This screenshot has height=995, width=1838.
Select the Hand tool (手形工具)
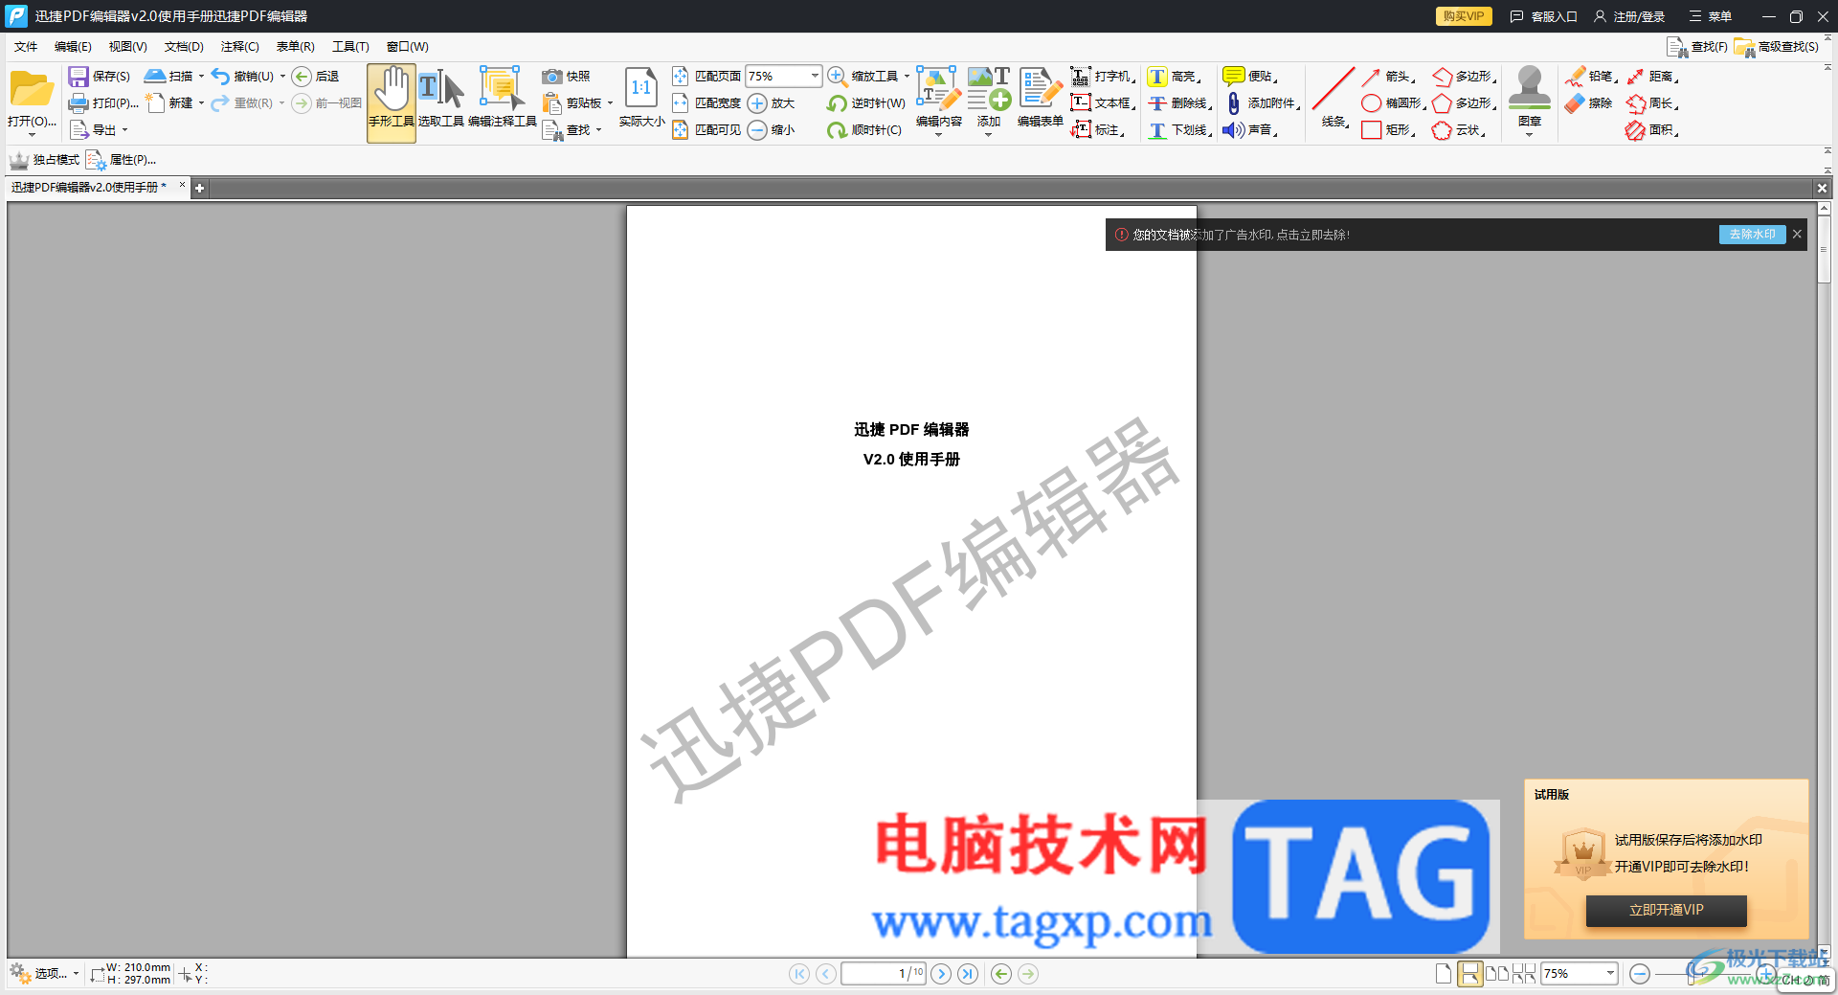(392, 103)
